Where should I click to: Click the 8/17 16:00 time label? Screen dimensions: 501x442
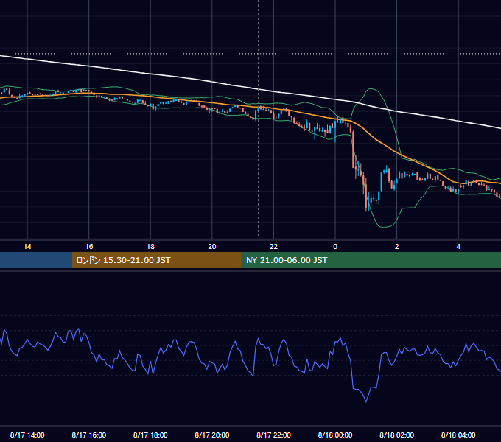(89, 435)
